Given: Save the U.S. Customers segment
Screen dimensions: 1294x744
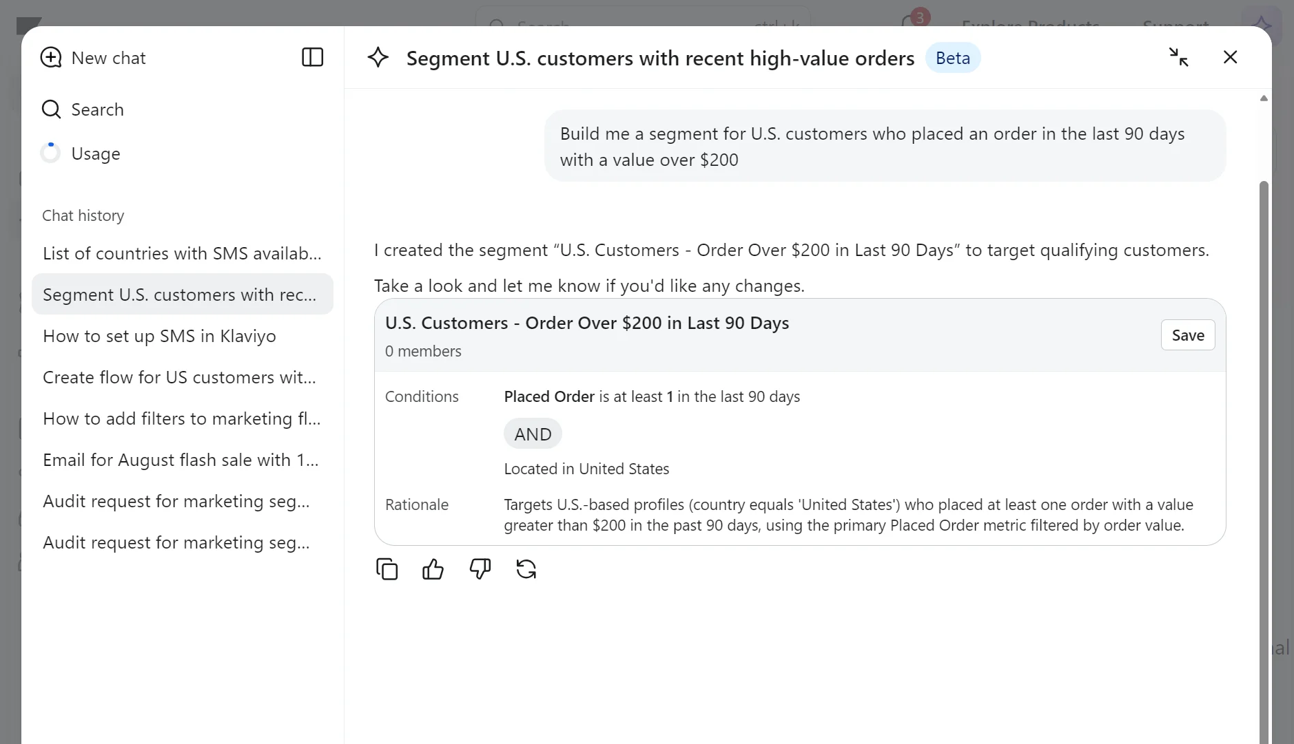Looking at the screenshot, I should pyautogui.click(x=1188, y=335).
